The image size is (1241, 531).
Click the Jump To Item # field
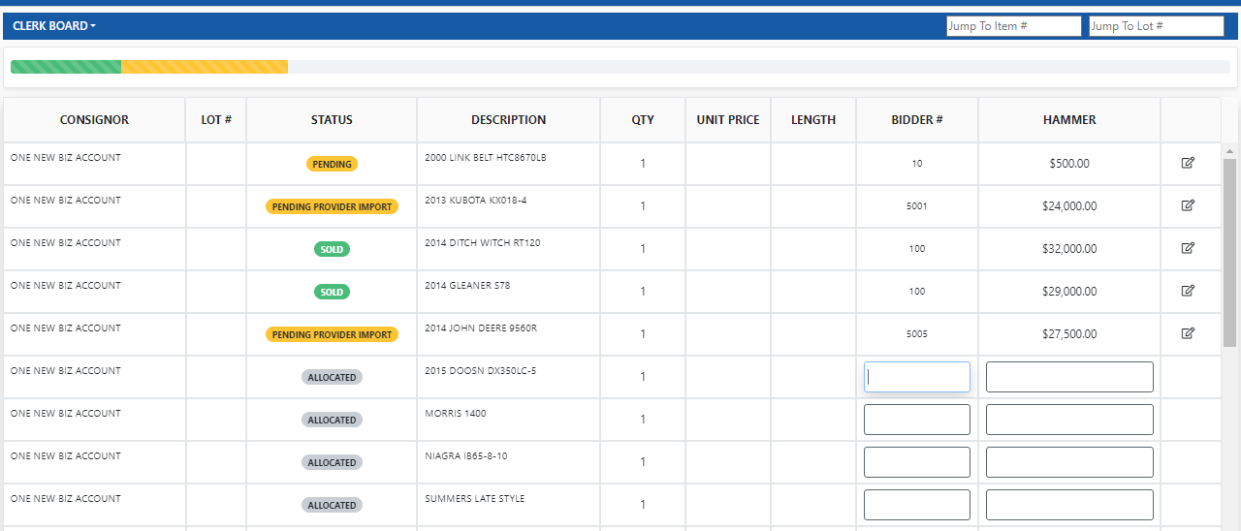pos(1014,26)
